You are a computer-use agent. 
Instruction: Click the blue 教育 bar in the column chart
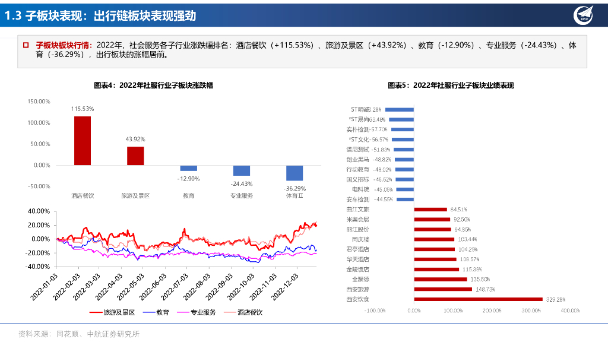click(188, 168)
